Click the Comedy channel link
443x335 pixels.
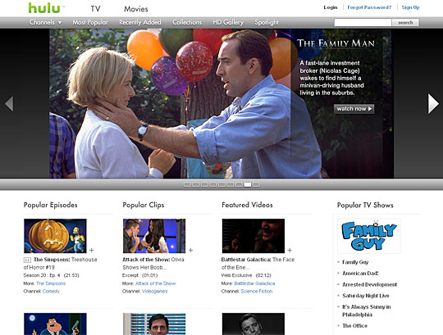[51, 292]
